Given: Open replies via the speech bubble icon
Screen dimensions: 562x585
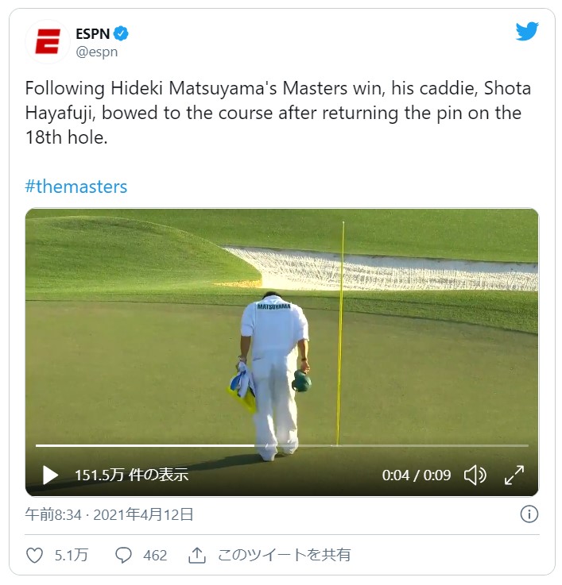Looking at the screenshot, I should (123, 555).
